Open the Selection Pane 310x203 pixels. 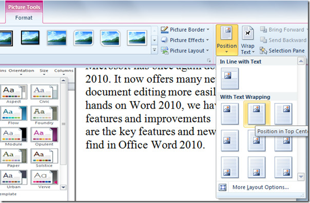point(282,51)
